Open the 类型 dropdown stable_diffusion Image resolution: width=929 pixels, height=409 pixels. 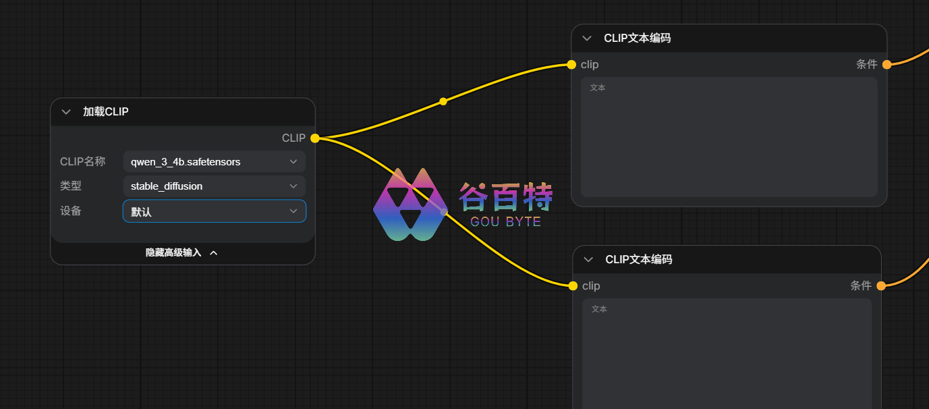tap(214, 186)
